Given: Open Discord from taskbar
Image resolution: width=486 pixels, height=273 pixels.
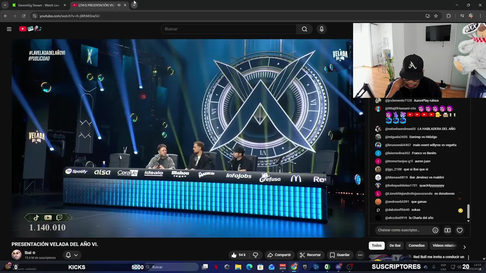Looking at the screenshot, I should (338, 267).
